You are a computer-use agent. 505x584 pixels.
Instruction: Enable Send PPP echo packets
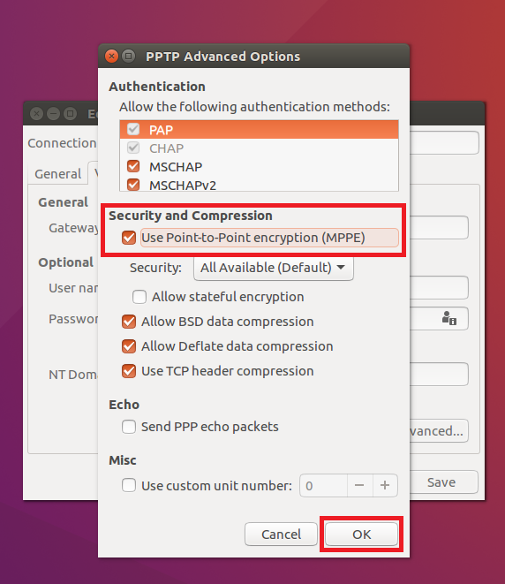point(129,427)
